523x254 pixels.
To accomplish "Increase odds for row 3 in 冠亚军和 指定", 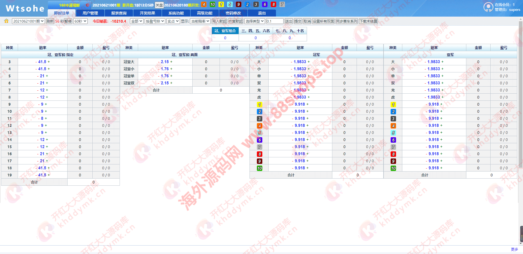I will point(49,62).
